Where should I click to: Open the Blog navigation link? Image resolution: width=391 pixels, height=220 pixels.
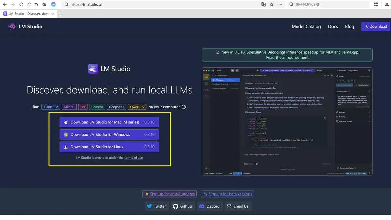point(350,27)
